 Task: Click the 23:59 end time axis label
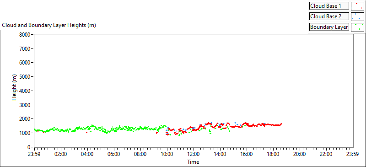pyautogui.click(x=353, y=154)
